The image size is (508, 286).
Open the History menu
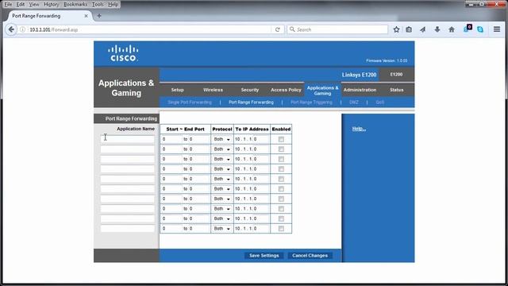(51, 5)
